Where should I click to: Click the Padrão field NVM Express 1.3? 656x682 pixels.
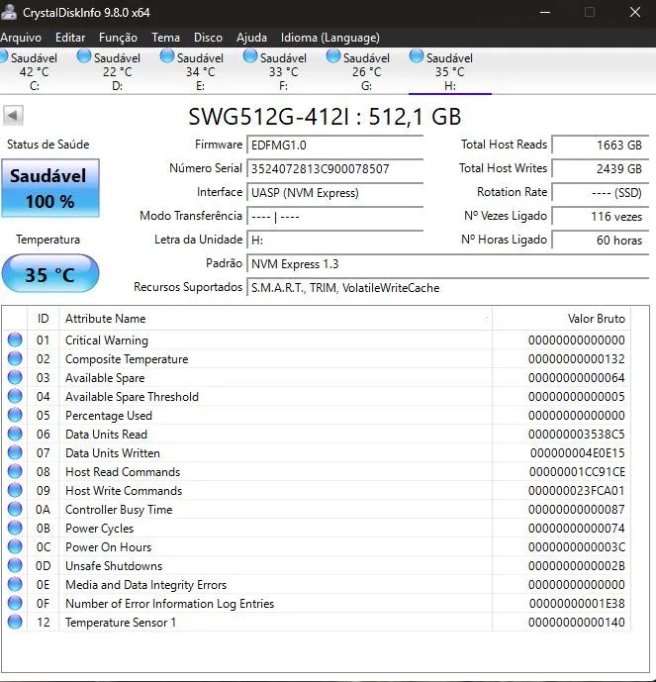[448, 264]
